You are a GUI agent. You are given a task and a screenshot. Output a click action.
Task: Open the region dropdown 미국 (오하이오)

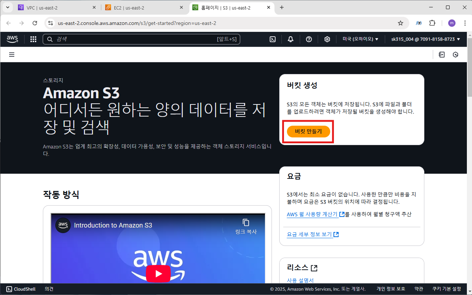point(361,39)
